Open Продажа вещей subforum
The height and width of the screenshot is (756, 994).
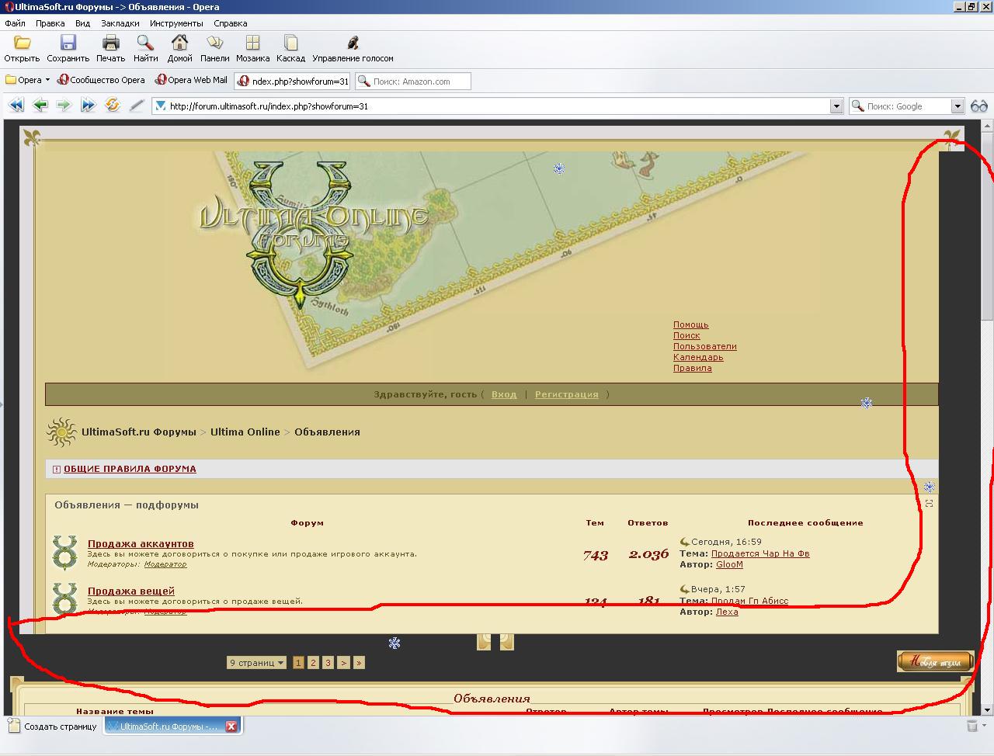(x=131, y=591)
